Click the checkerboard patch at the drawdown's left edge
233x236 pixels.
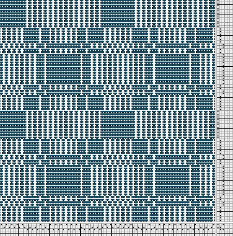[x=11, y=48]
